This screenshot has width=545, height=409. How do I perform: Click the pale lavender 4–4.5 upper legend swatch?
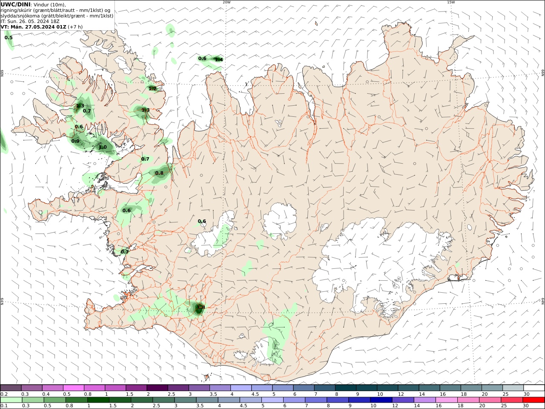[x=241, y=388]
